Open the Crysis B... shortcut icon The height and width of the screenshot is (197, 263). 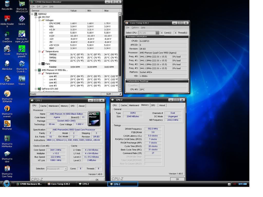(22, 66)
